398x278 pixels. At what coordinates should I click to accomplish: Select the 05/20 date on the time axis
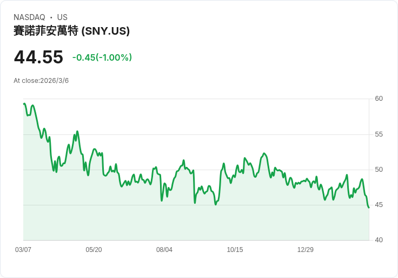coord(94,250)
